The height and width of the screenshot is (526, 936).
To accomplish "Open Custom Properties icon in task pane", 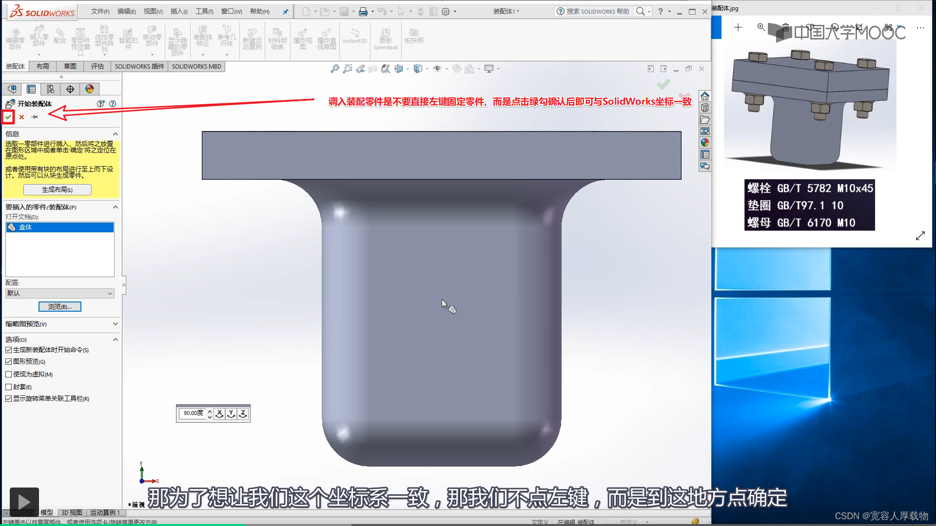I will 705,154.
